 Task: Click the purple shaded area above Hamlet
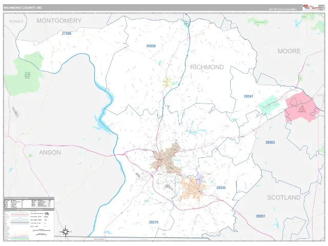200,178
